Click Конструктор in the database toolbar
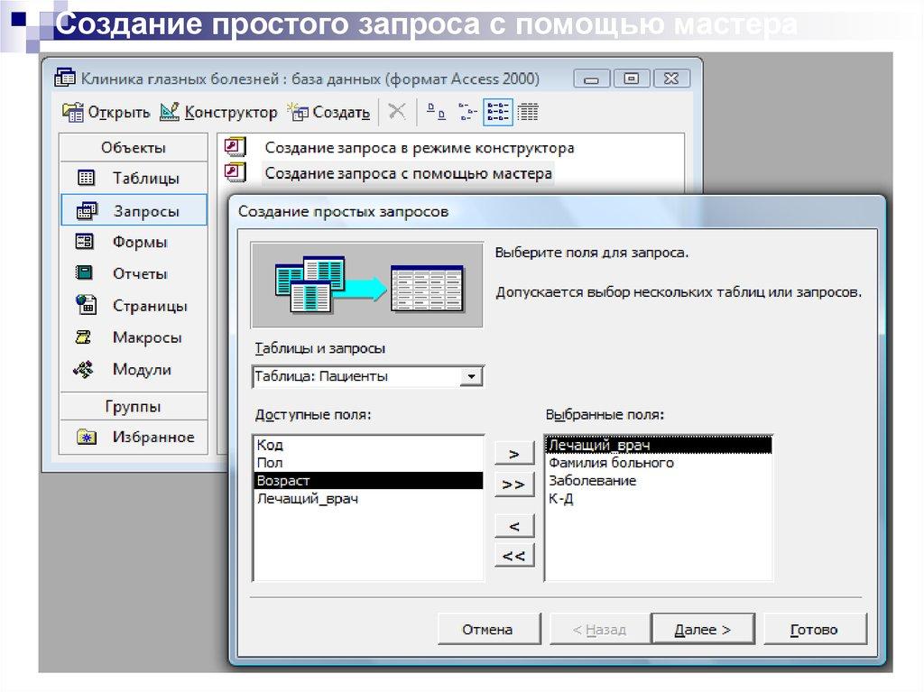The height and width of the screenshot is (692, 924). [218, 113]
